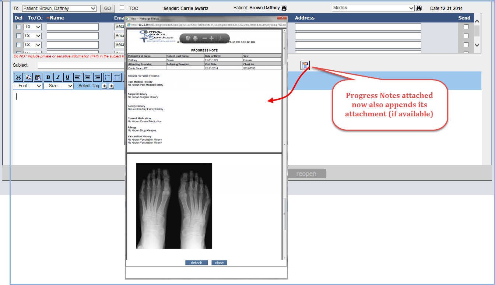This screenshot has height=285, width=495.
Task: Zoom out using the minus icon
Action: [205, 38]
